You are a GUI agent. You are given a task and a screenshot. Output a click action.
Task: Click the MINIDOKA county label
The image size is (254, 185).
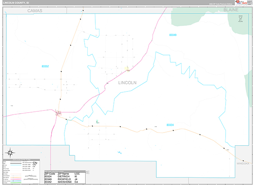click(244, 162)
